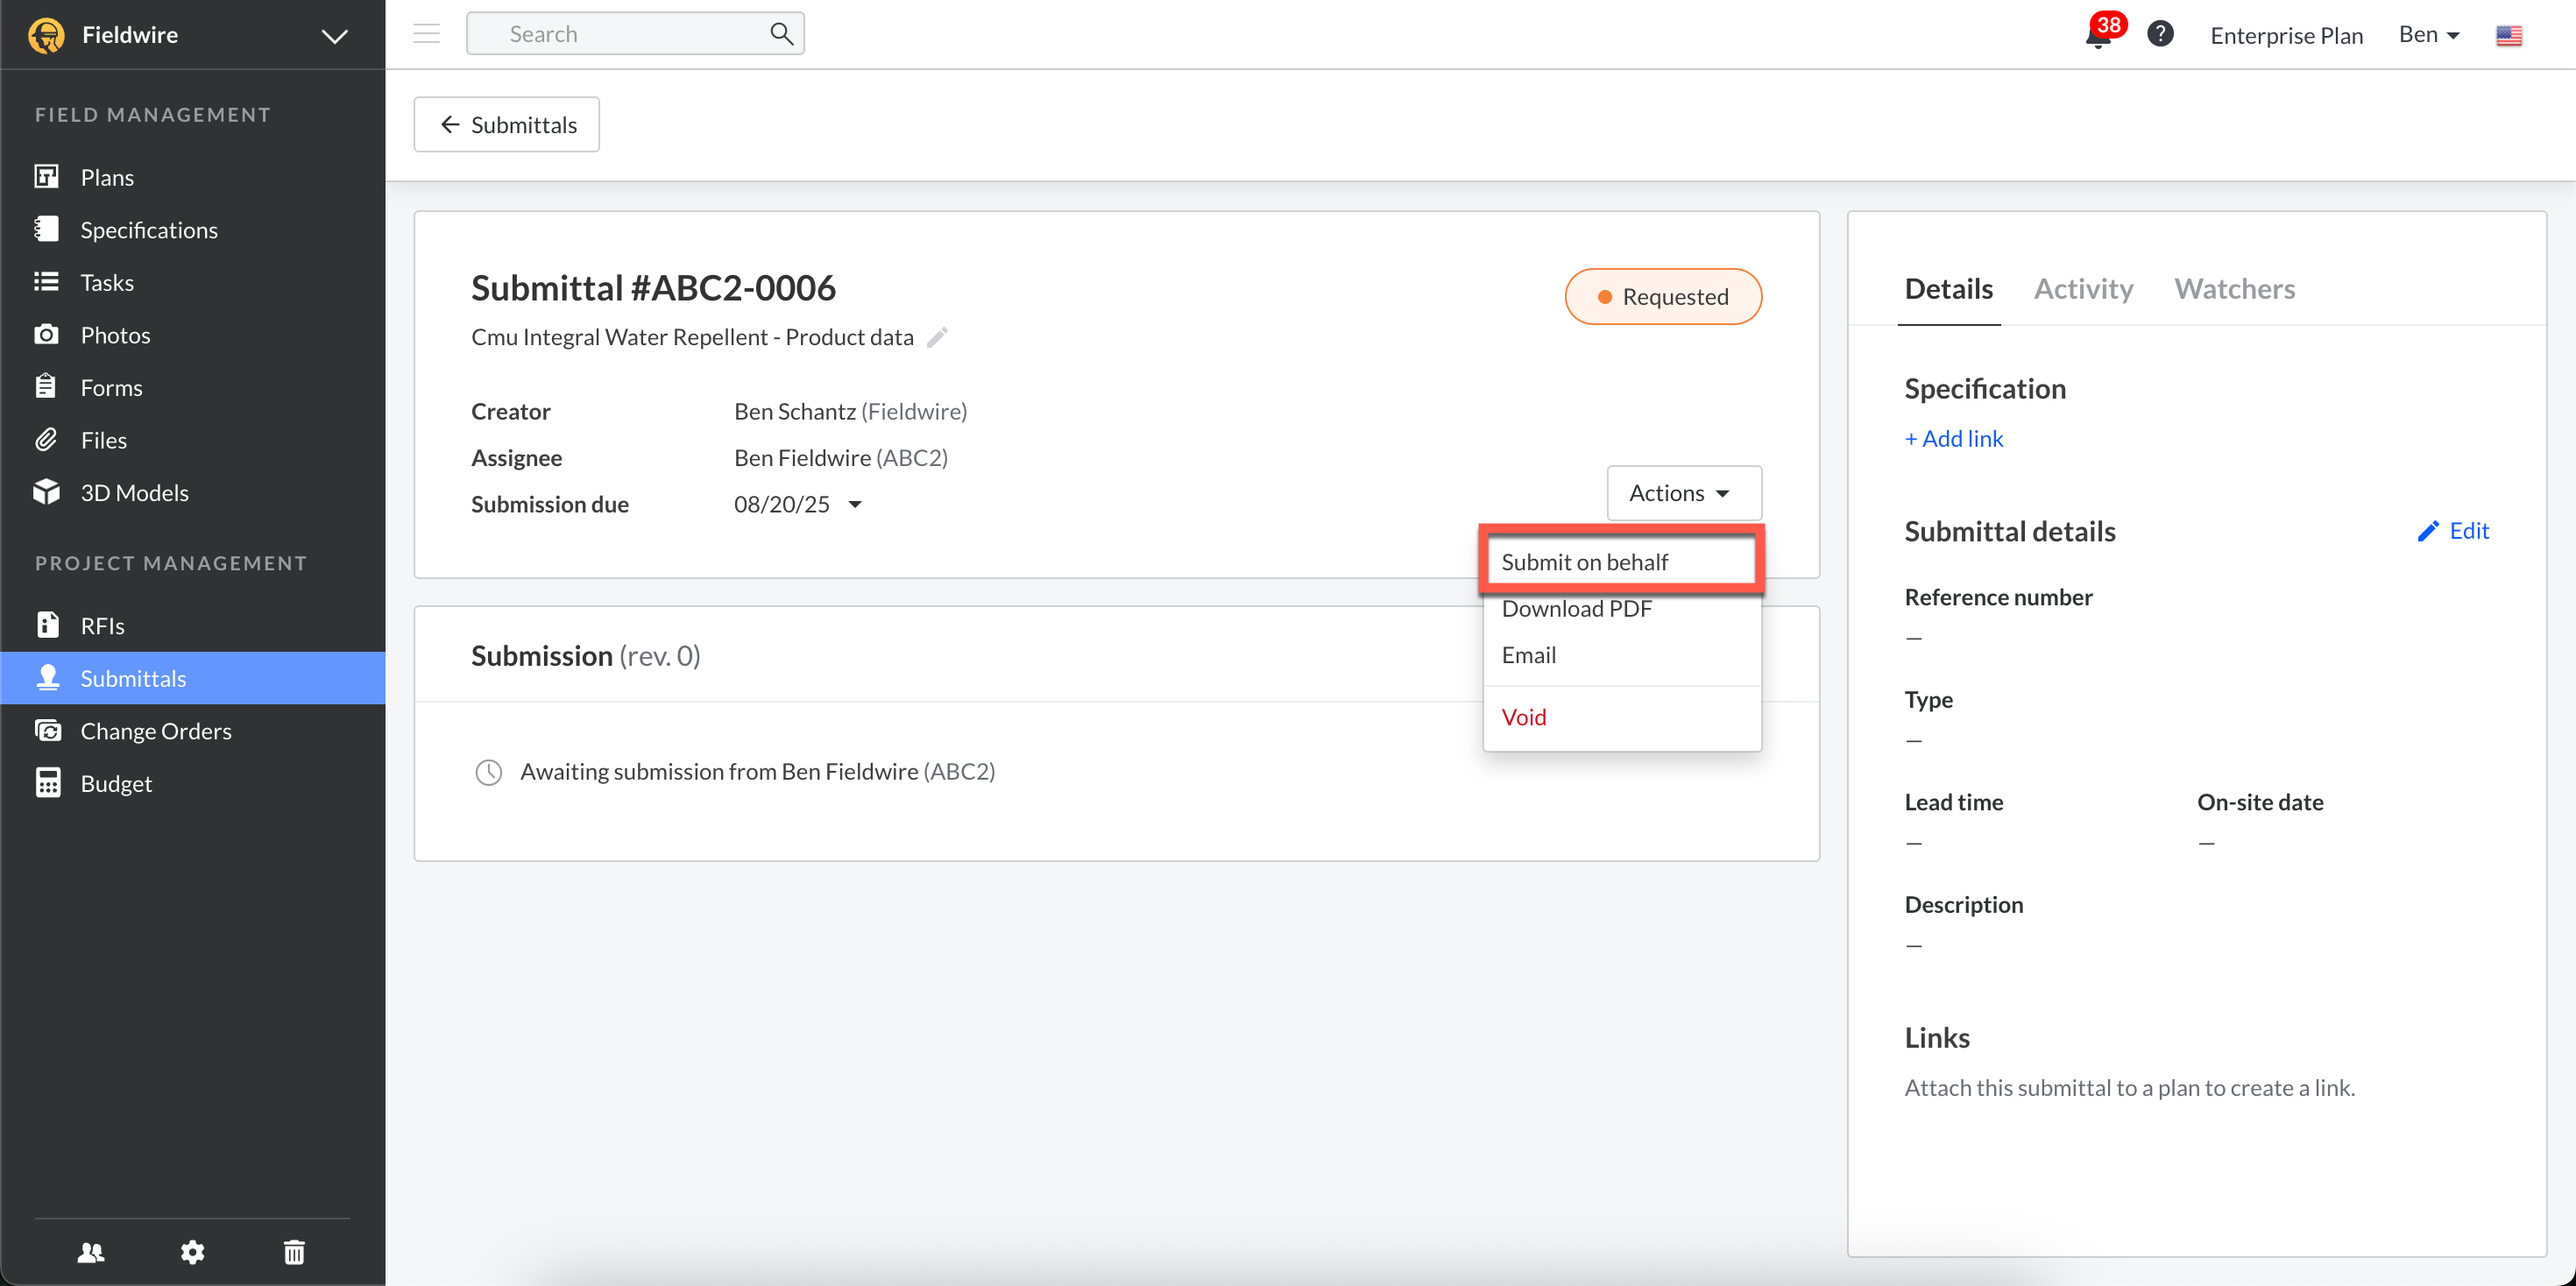Click the + Add link under Specification

[1953, 438]
